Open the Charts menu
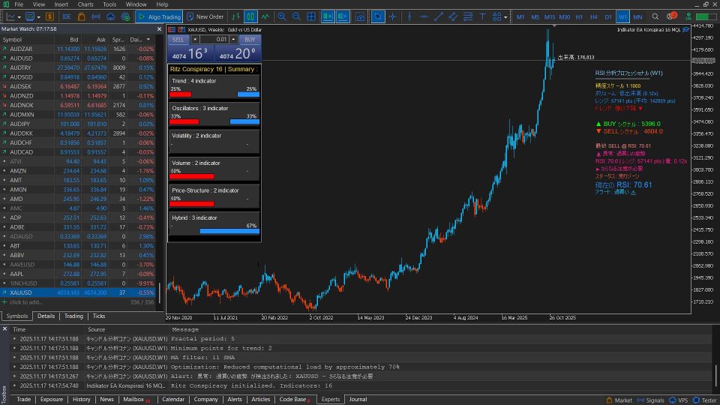The width and height of the screenshot is (720, 405). coord(85,4)
